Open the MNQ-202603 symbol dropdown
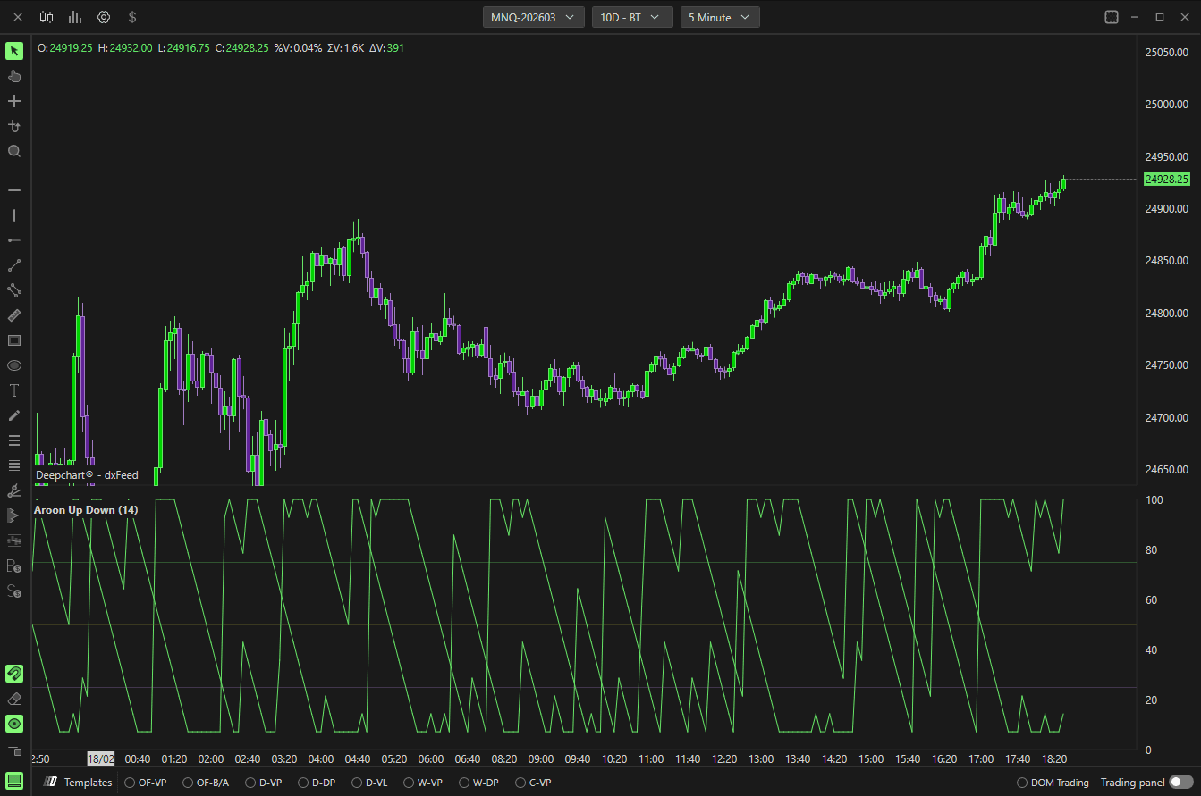The width and height of the screenshot is (1201, 796). 534,17
